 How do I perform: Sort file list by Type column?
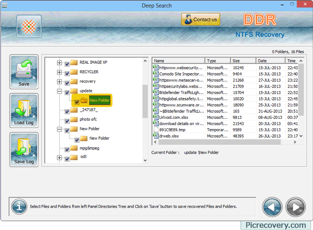[217, 61]
